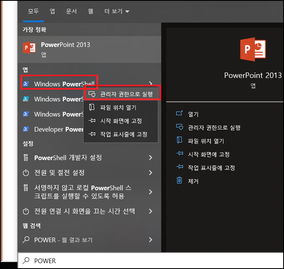Choose 관리자 권한으로 실행 in context menu

click(121, 94)
